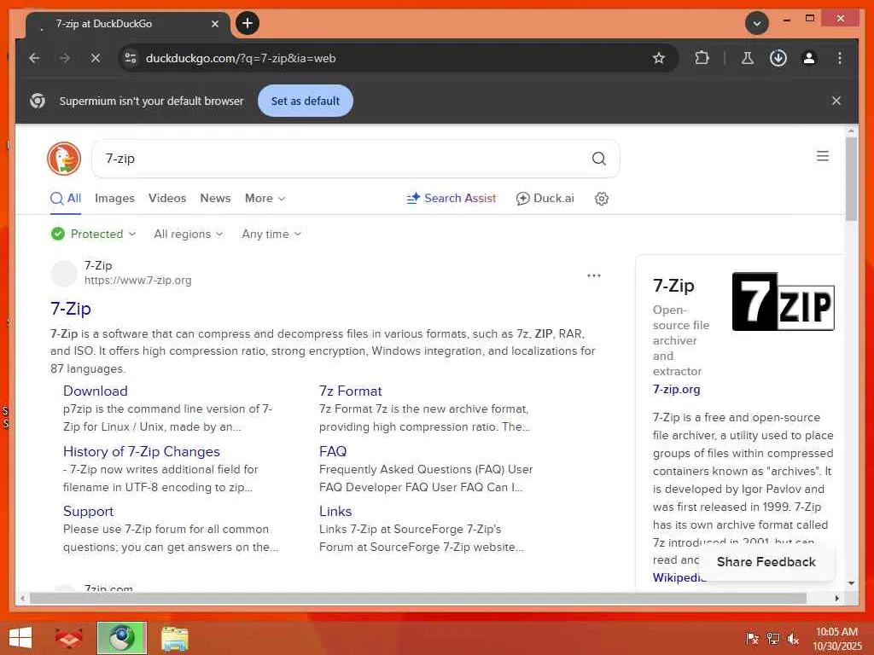Click the muted volume tray icon

pyautogui.click(x=793, y=638)
